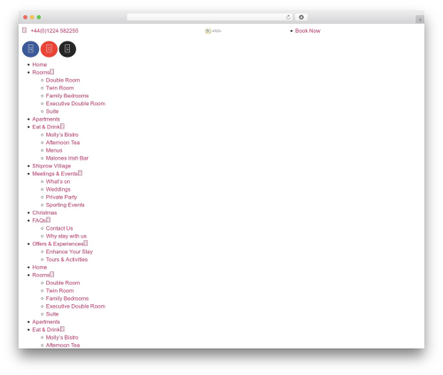Click the downloads button beside the address bar
This screenshot has height=375, width=443.
301,17
